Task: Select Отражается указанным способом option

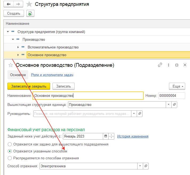Action: 10,151
